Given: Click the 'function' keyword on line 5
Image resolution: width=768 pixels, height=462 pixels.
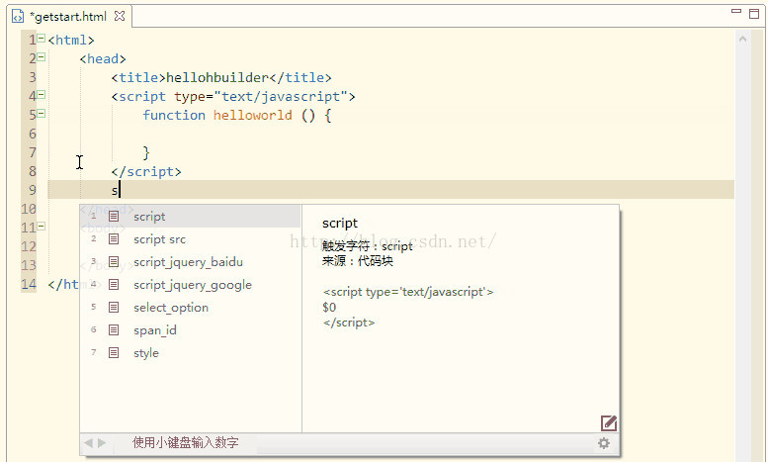Looking at the screenshot, I should [x=174, y=116].
